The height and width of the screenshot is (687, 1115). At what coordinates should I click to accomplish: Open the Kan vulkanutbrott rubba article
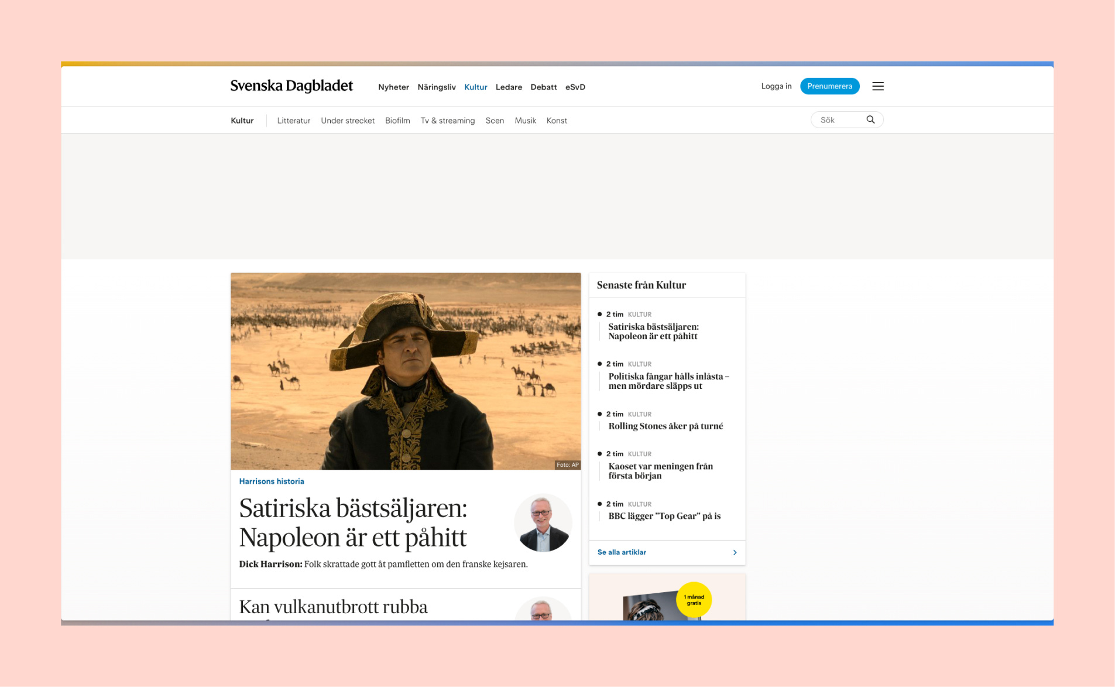[x=333, y=607]
